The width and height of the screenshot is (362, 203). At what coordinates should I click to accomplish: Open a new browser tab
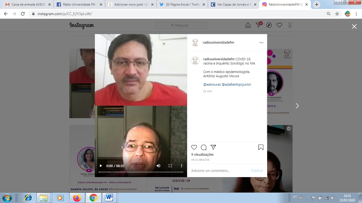point(317,4)
